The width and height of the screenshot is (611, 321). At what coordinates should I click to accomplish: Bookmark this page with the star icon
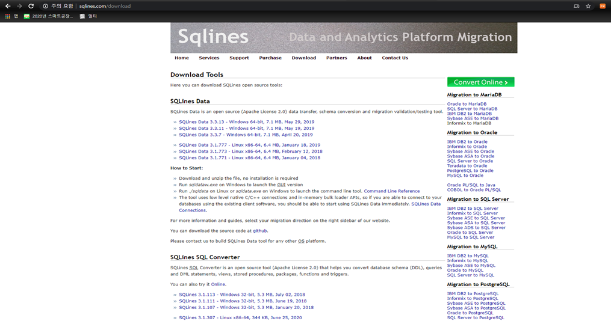pos(588,6)
